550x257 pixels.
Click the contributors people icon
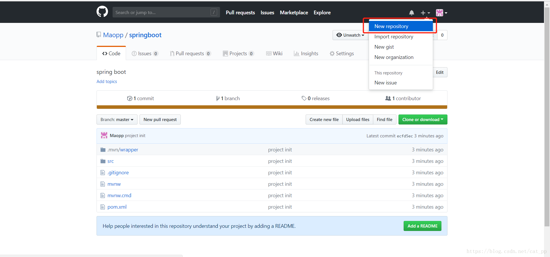(388, 98)
